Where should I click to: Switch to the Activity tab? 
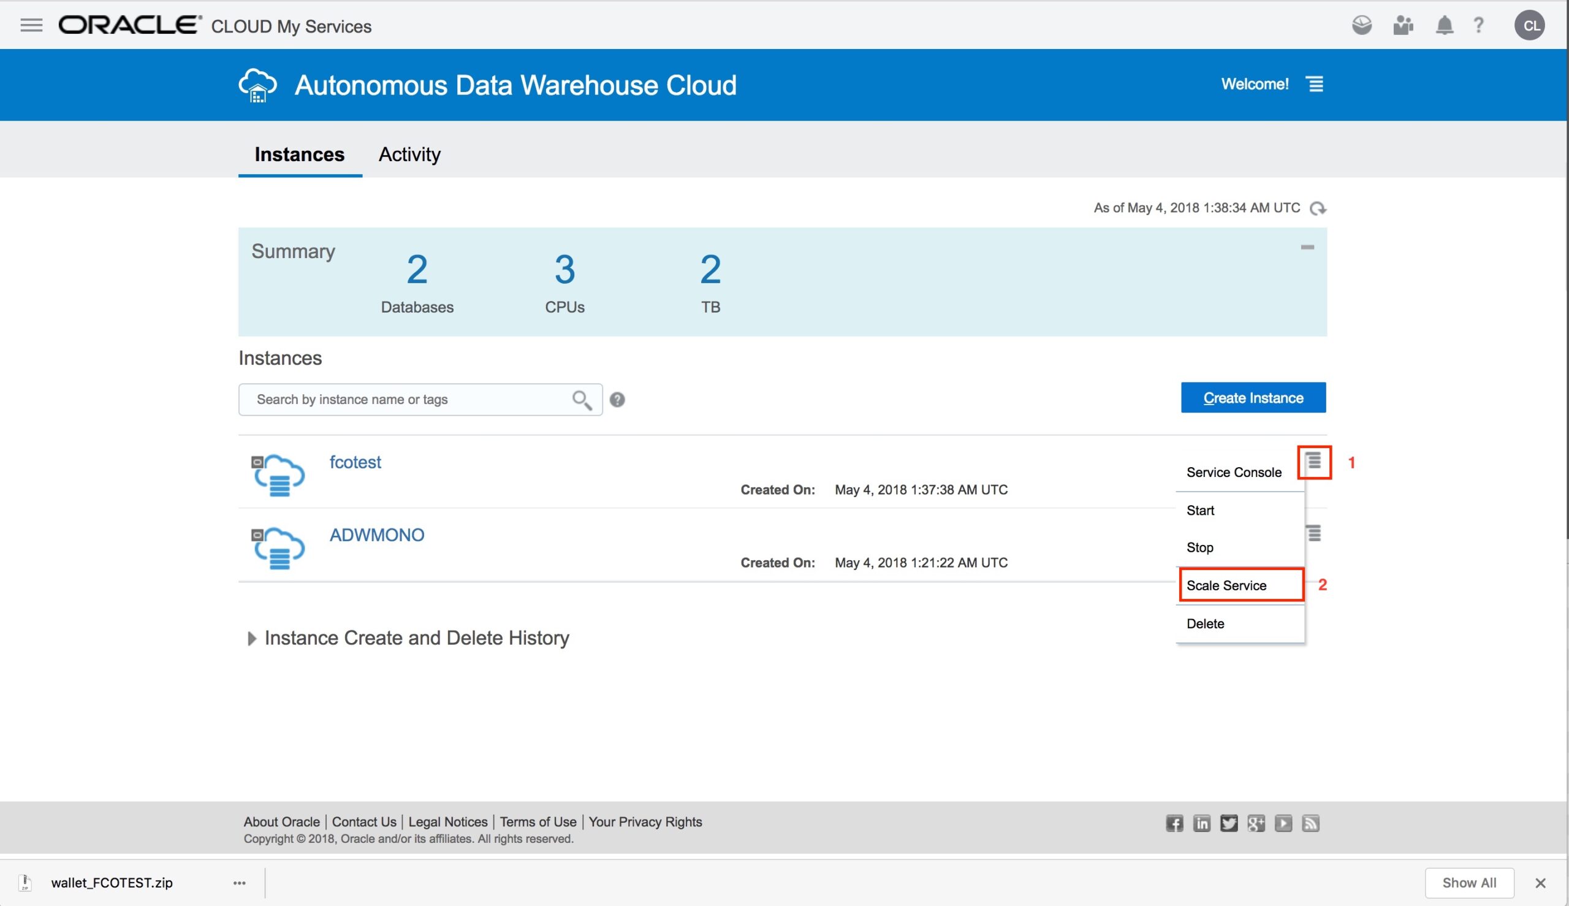coord(409,154)
